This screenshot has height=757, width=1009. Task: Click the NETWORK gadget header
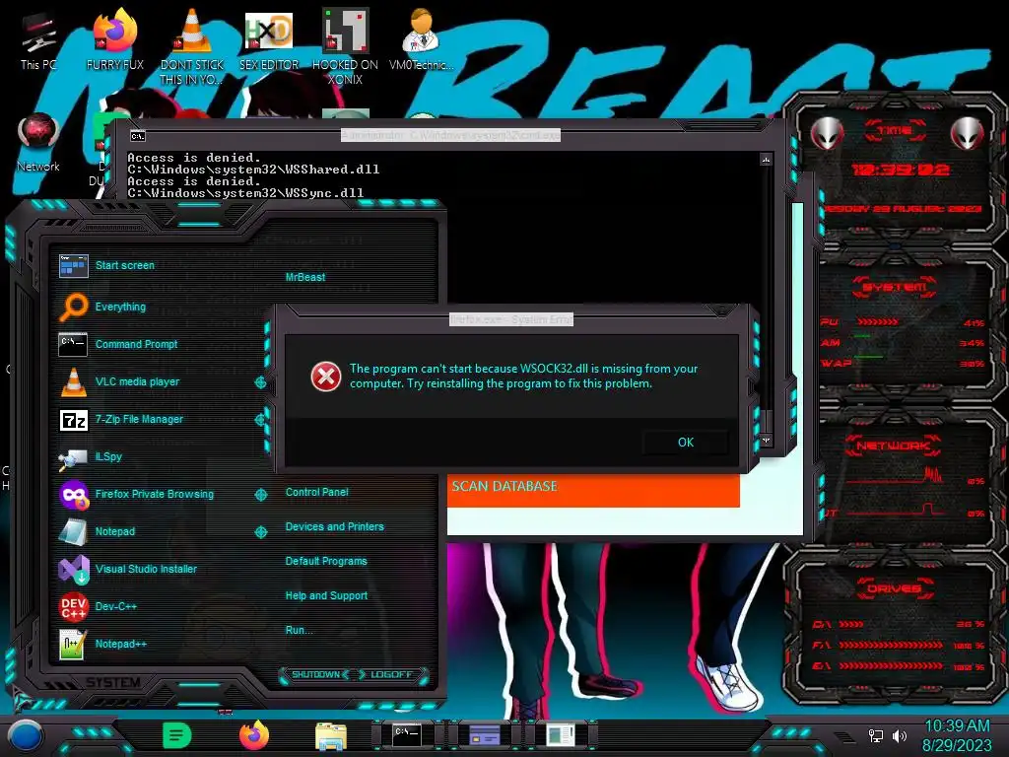point(893,446)
